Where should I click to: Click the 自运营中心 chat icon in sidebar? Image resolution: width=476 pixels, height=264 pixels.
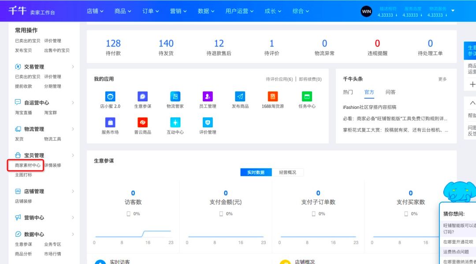[18, 102]
